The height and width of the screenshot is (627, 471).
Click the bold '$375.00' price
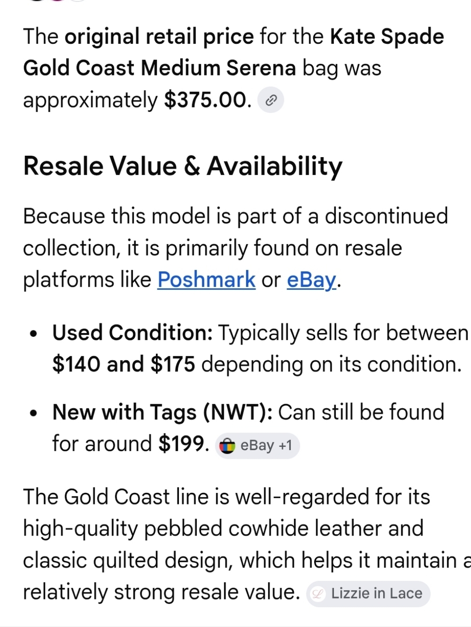[x=205, y=100]
